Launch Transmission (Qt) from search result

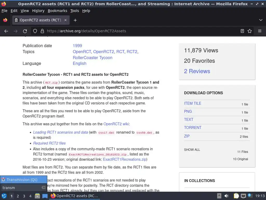(24, 180)
